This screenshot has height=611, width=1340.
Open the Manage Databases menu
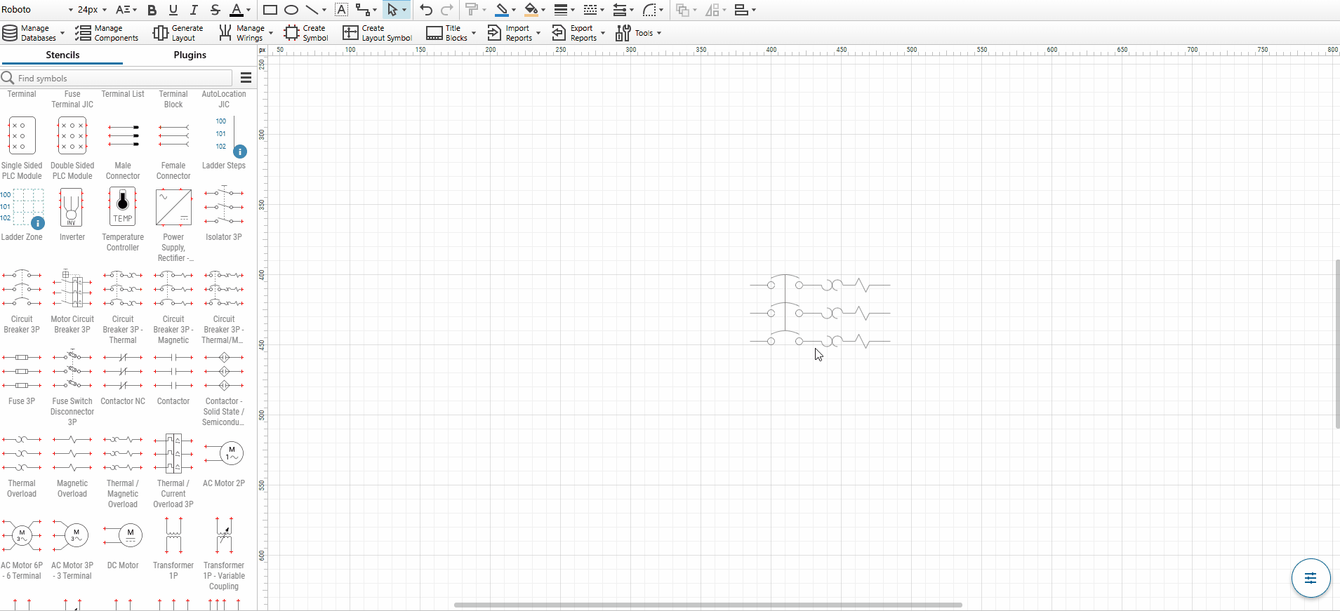[x=34, y=33]
